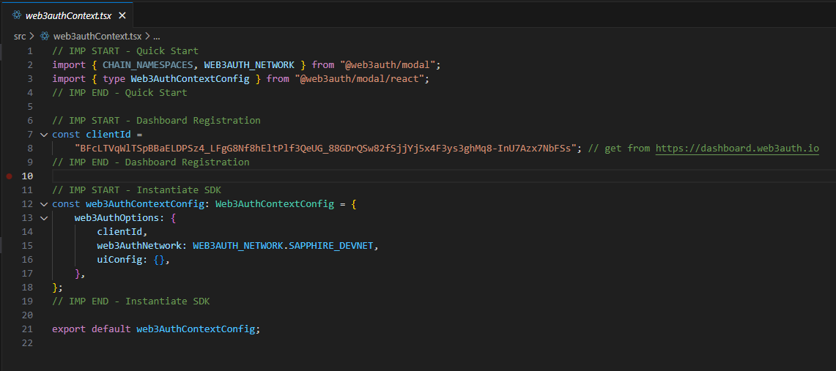Close the web3authContext.tsx tab
Screen dimensions: 836x371
pyautogui.click(x=122, y=15)
